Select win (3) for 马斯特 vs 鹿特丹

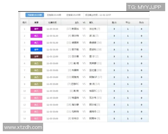(x=114, y=112)
